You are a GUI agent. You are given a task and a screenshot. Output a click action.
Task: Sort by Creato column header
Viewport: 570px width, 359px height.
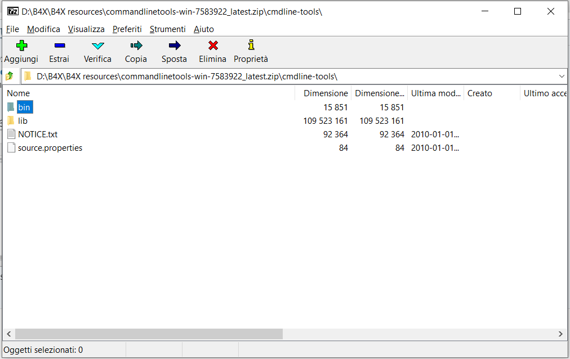pyautogui.click(x=492, y=93)
